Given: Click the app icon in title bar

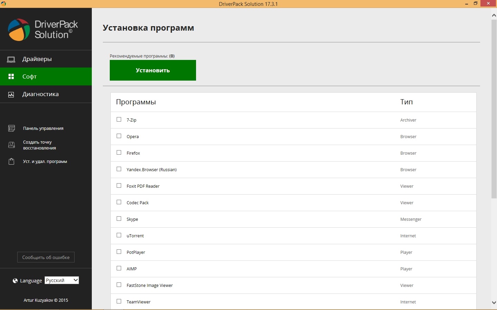Looking at the screenshot, I should [3, 4].
